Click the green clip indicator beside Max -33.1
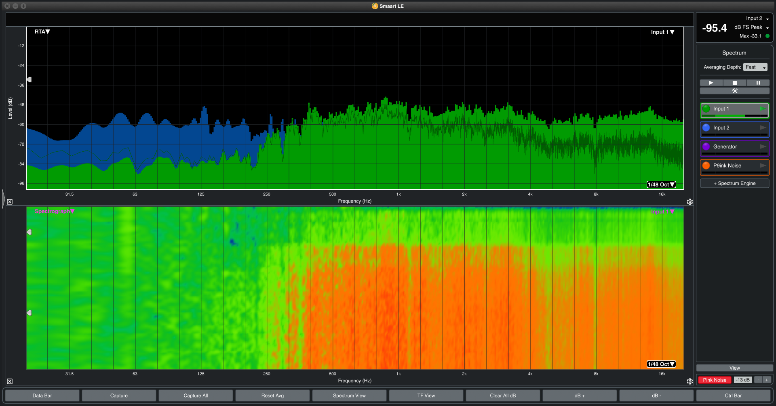Viewport: 776px width, 406px height. (x=768, y=36)
